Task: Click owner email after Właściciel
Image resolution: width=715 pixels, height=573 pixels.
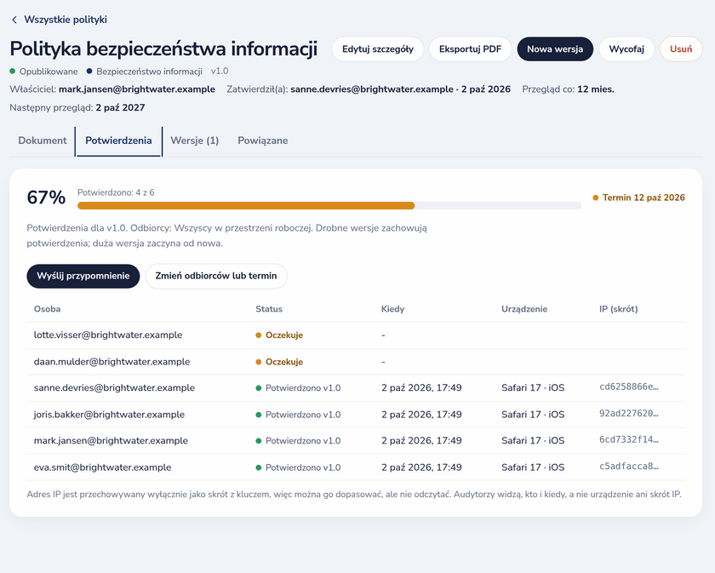Action: [137, 89]
